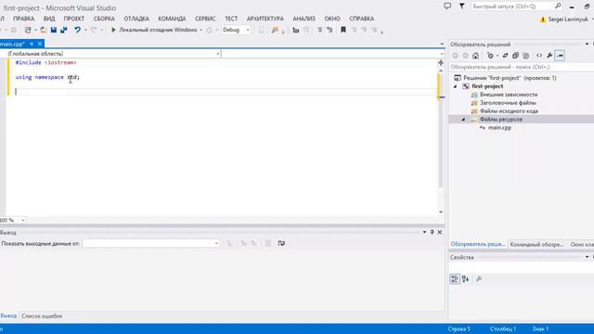Image resolution: width=594 pixels, height=334 pixels.
Task: Select Заголовочные файлы folder
Action: click(x=508, y=103)
